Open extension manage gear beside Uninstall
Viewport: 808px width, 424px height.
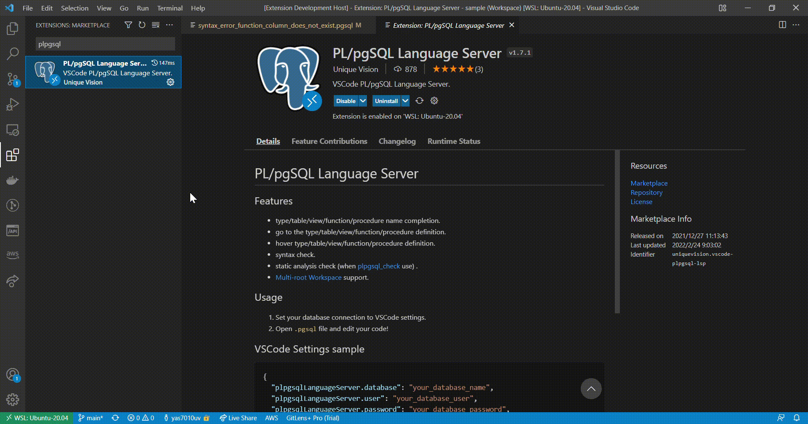[x=434, y=101]
